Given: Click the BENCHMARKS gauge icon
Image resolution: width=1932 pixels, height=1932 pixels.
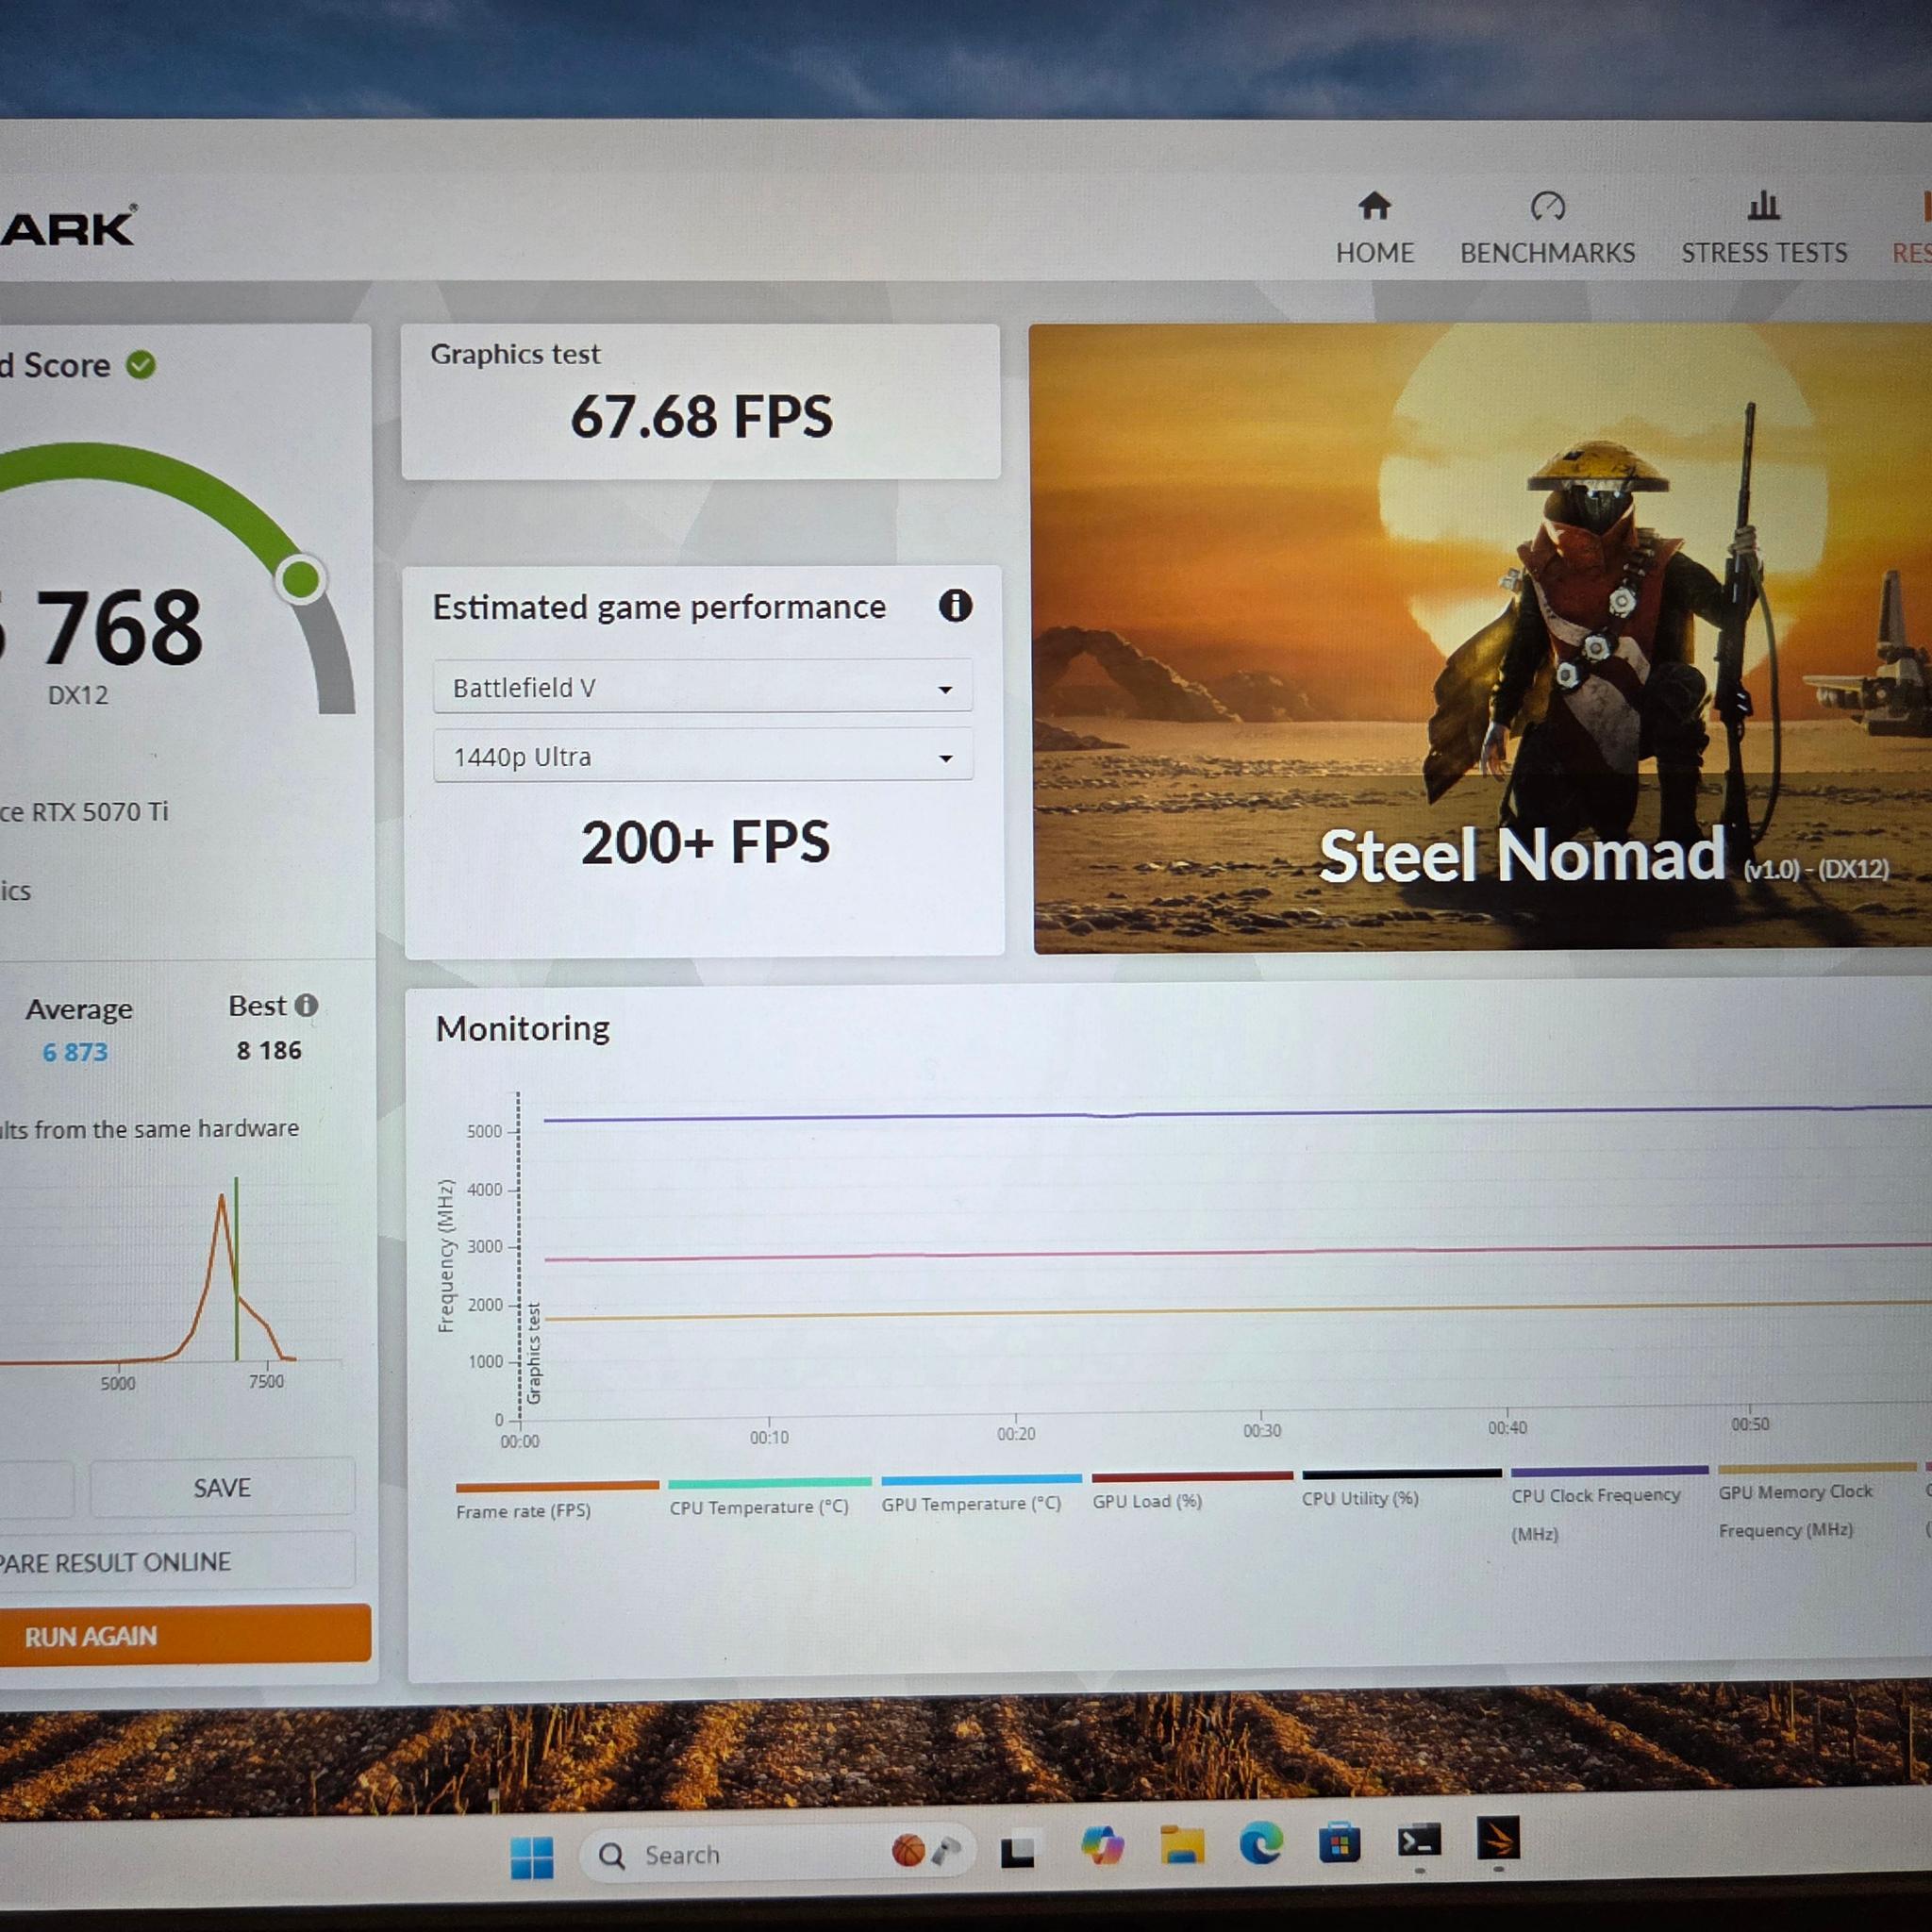Looking at the screenshot, I should tap(1547, 206).
